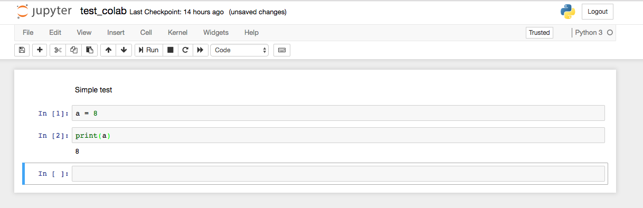Open the command palette keyboard icon
Image resolution: width=643 pixels, height=208 pixels.
[x=281, y=50]
